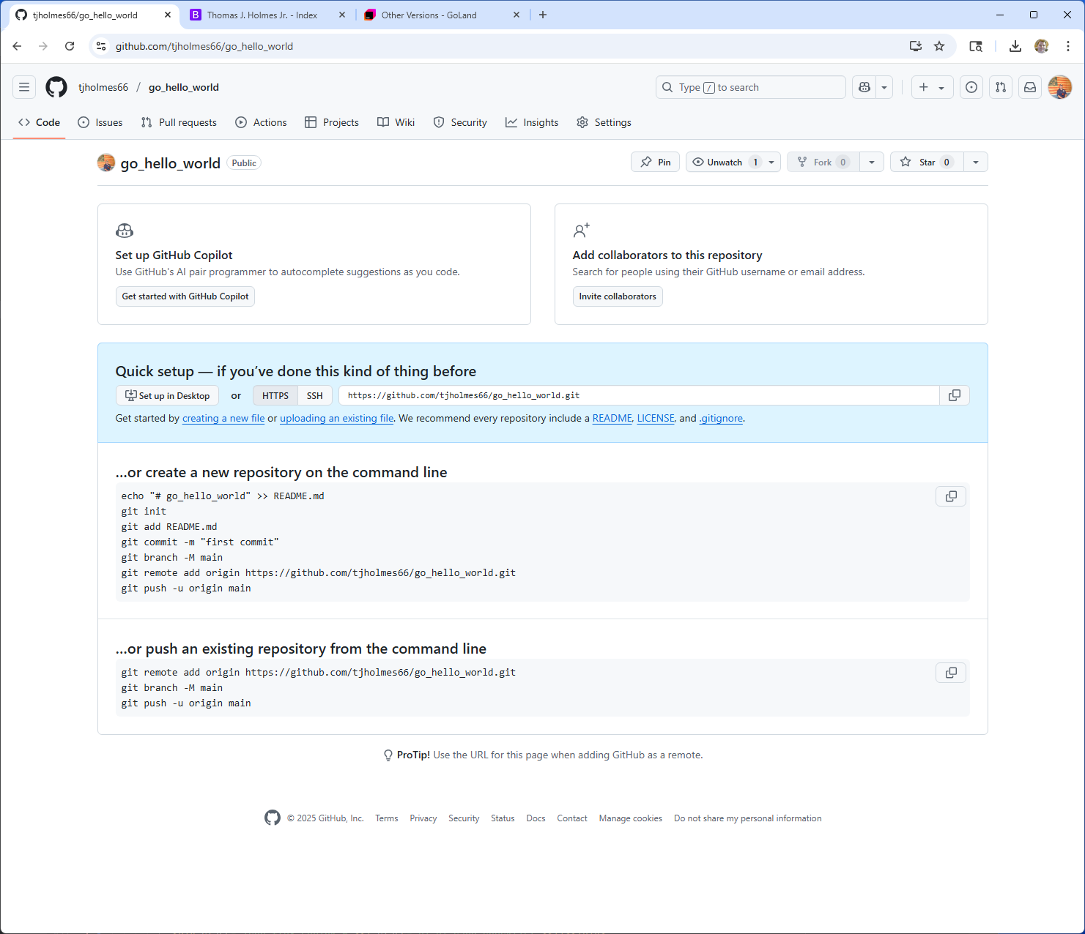
Task: Copy the create new repository commands
Action: point(951,496)
